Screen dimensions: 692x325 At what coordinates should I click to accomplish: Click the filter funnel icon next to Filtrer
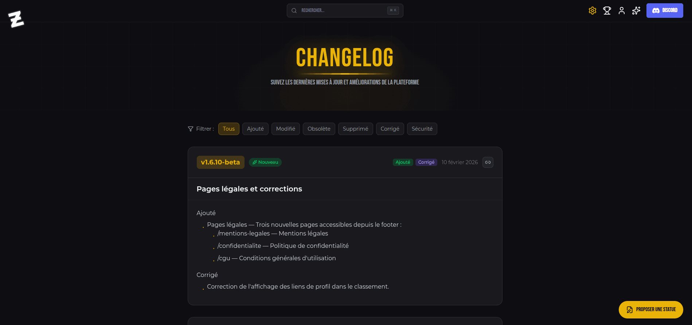(191, 128)
